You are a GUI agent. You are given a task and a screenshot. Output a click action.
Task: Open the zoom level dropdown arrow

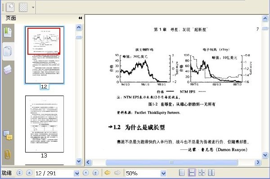(x=163, y=173)
